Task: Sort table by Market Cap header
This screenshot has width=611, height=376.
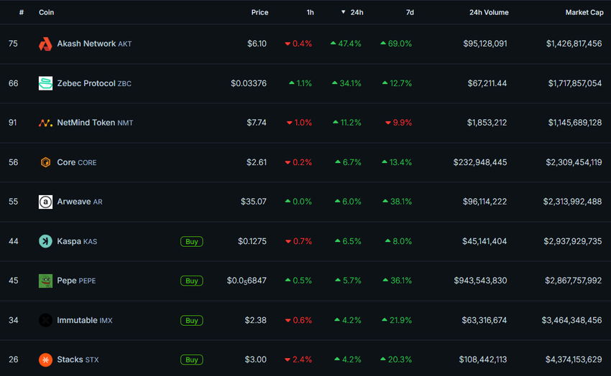Action: pyautogui.click(x=584, y=12)
